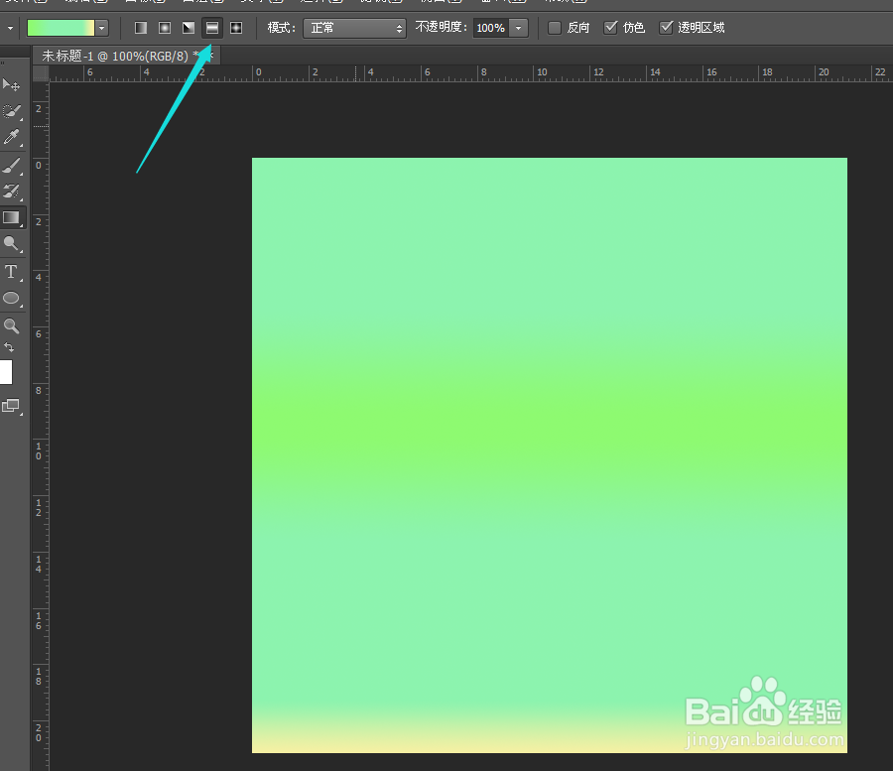Select the Quick Selection tool
Image resolution: width=893 pixels, height=771 pixels.
click(11, 111)
